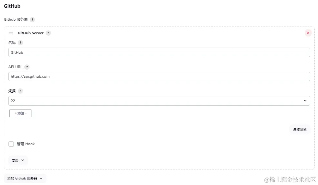318x185 pixels.
Task: Click the Github 服务器 label text
Action: pyautogui.click(x=16, y=19)
